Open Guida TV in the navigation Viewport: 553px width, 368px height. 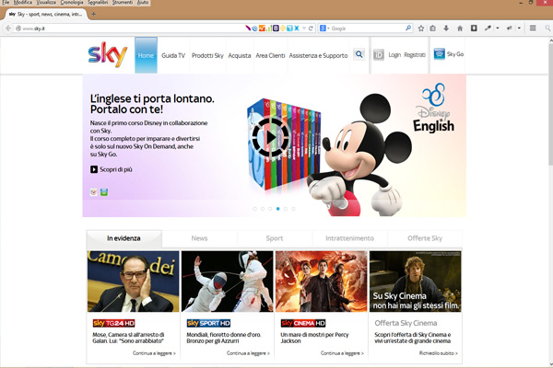173,55
